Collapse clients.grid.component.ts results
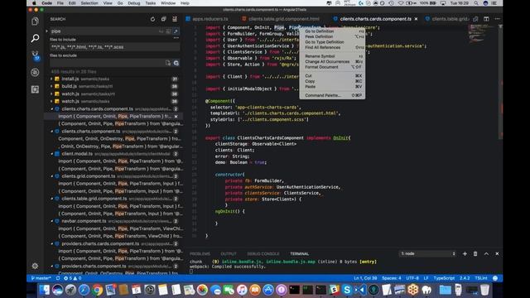 [51, 176]
